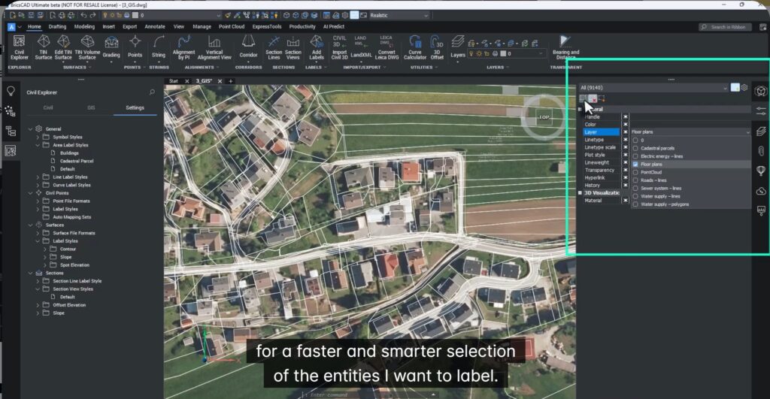Viewport: 770px width, 399px height.
Task: Uncheck the Floor plans layer checkbox
Action: (x=635, y=165)
